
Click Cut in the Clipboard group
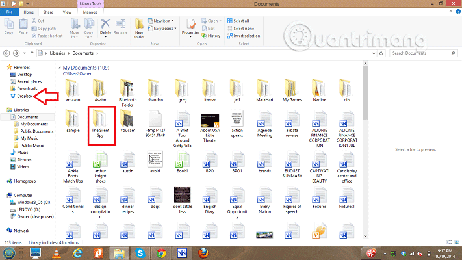point(38,21)
